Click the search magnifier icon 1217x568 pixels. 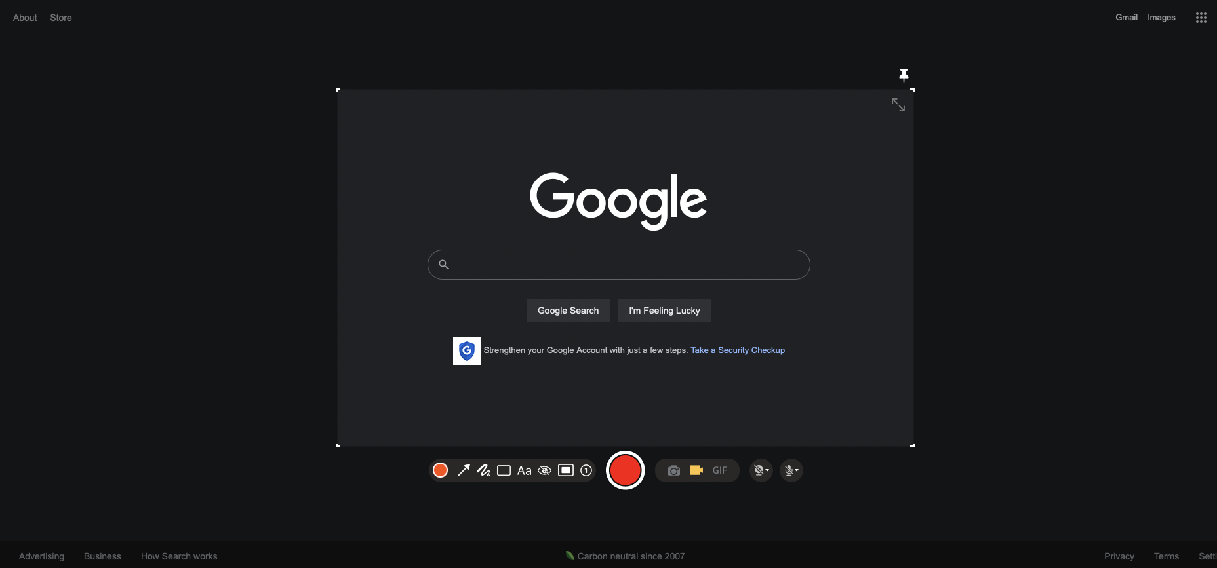[x=444, y=265]
